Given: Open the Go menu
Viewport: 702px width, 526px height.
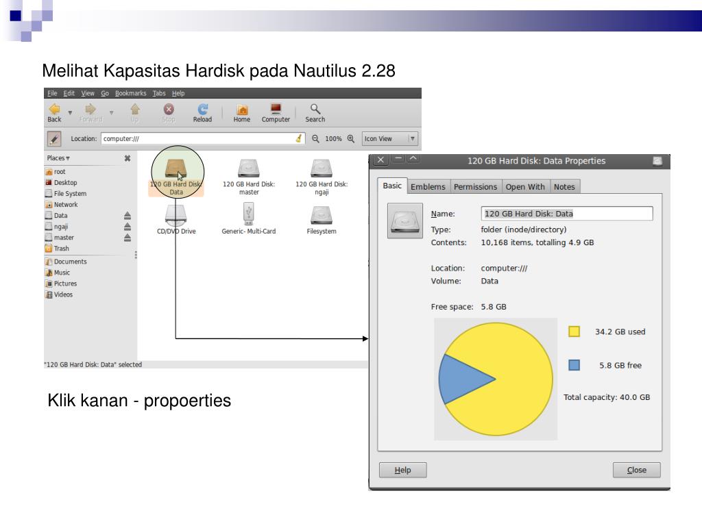Looking at the screenshot, I should point(105,93).
